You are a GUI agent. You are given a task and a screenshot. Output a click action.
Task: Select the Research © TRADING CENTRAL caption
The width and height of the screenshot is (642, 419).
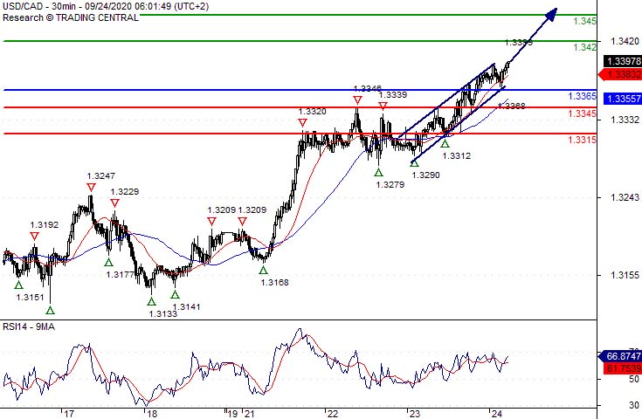[71, 17]
